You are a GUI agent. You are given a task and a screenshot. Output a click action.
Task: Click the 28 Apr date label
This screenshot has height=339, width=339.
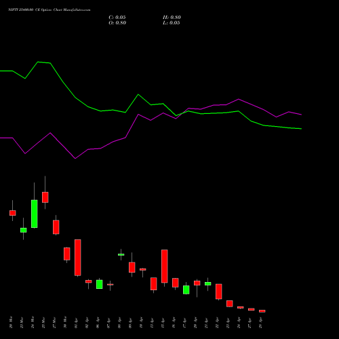click(x=260, y=322)
